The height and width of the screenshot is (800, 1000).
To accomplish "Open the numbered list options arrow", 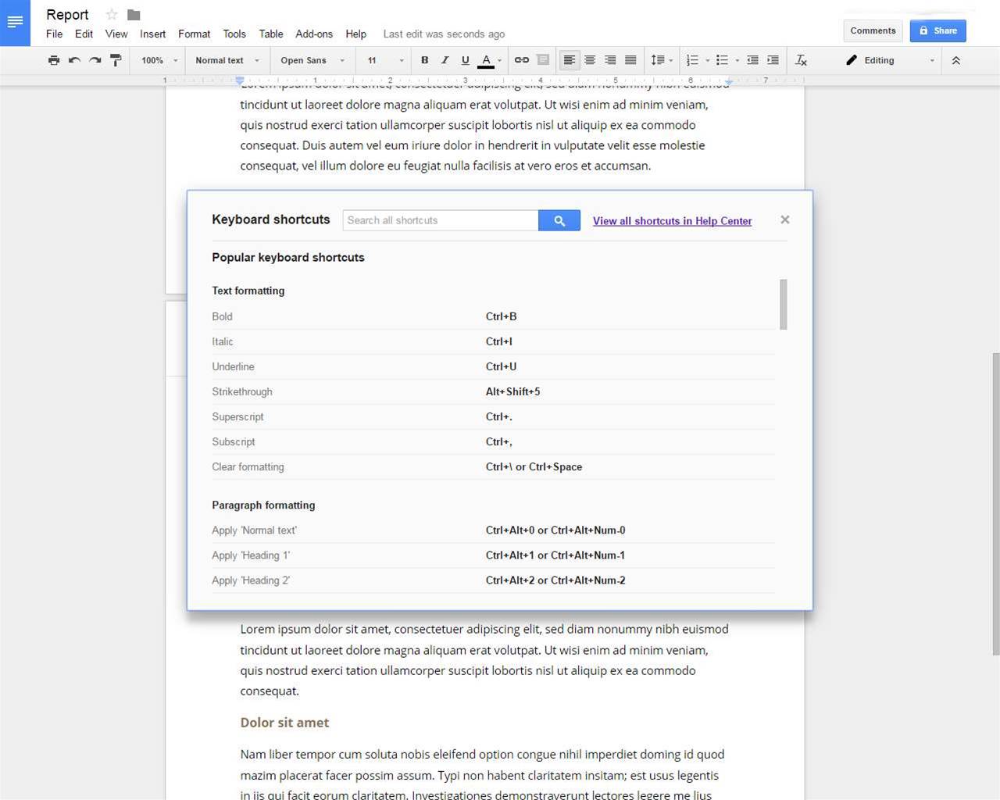I will tap(707, 60).
